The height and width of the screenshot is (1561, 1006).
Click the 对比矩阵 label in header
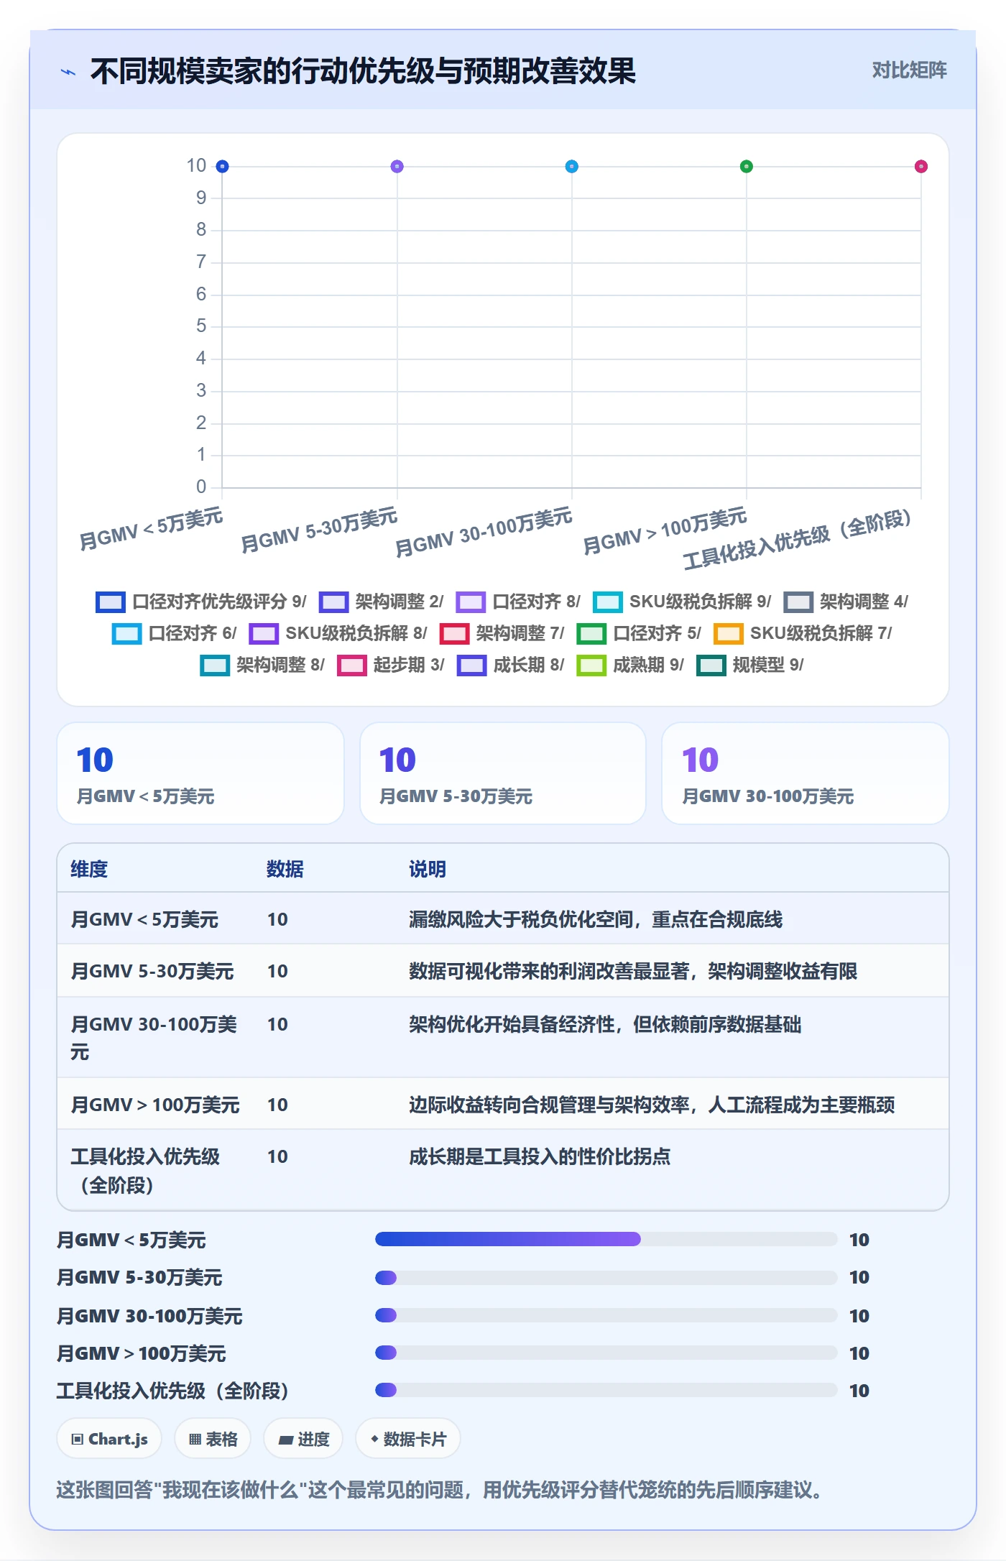[909, 70]
